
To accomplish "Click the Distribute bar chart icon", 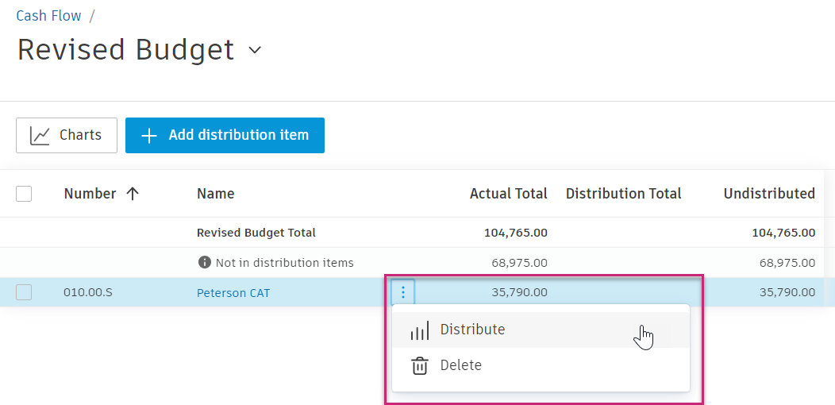I will coord(419,330).
